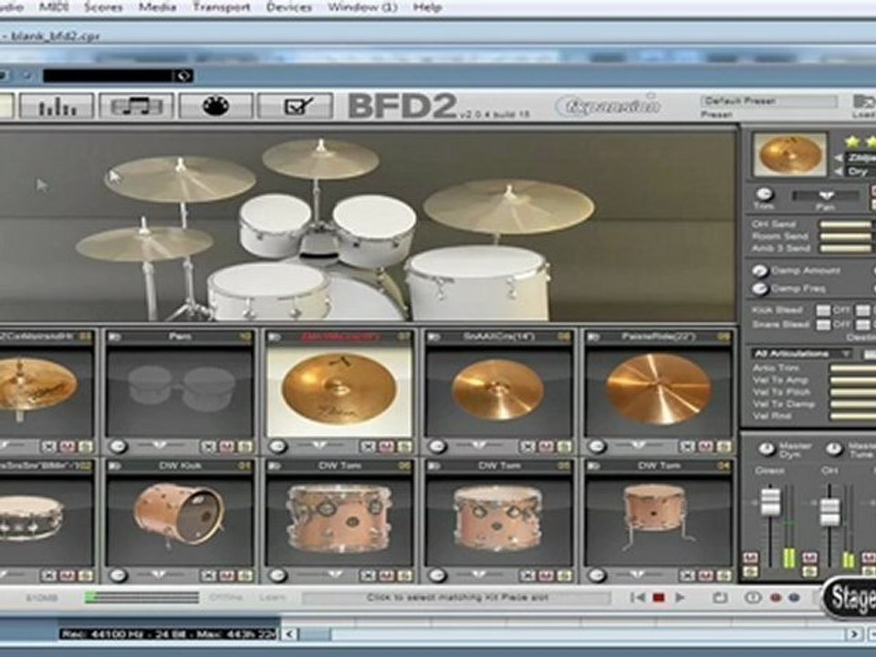Stop playback with the red stop button
876x657 pixels.
659,598
